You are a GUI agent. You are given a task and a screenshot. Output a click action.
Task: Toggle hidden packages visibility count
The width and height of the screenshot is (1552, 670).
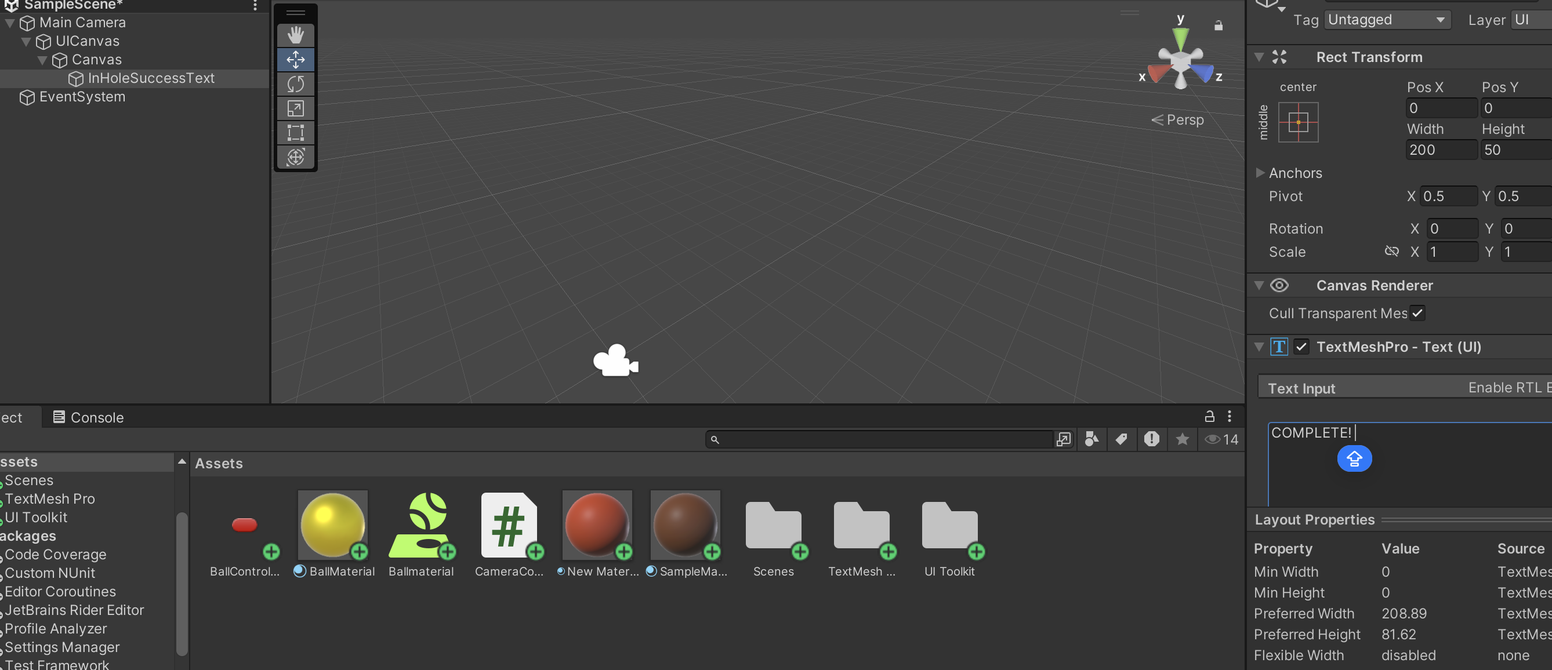[x=1221, y=439]
